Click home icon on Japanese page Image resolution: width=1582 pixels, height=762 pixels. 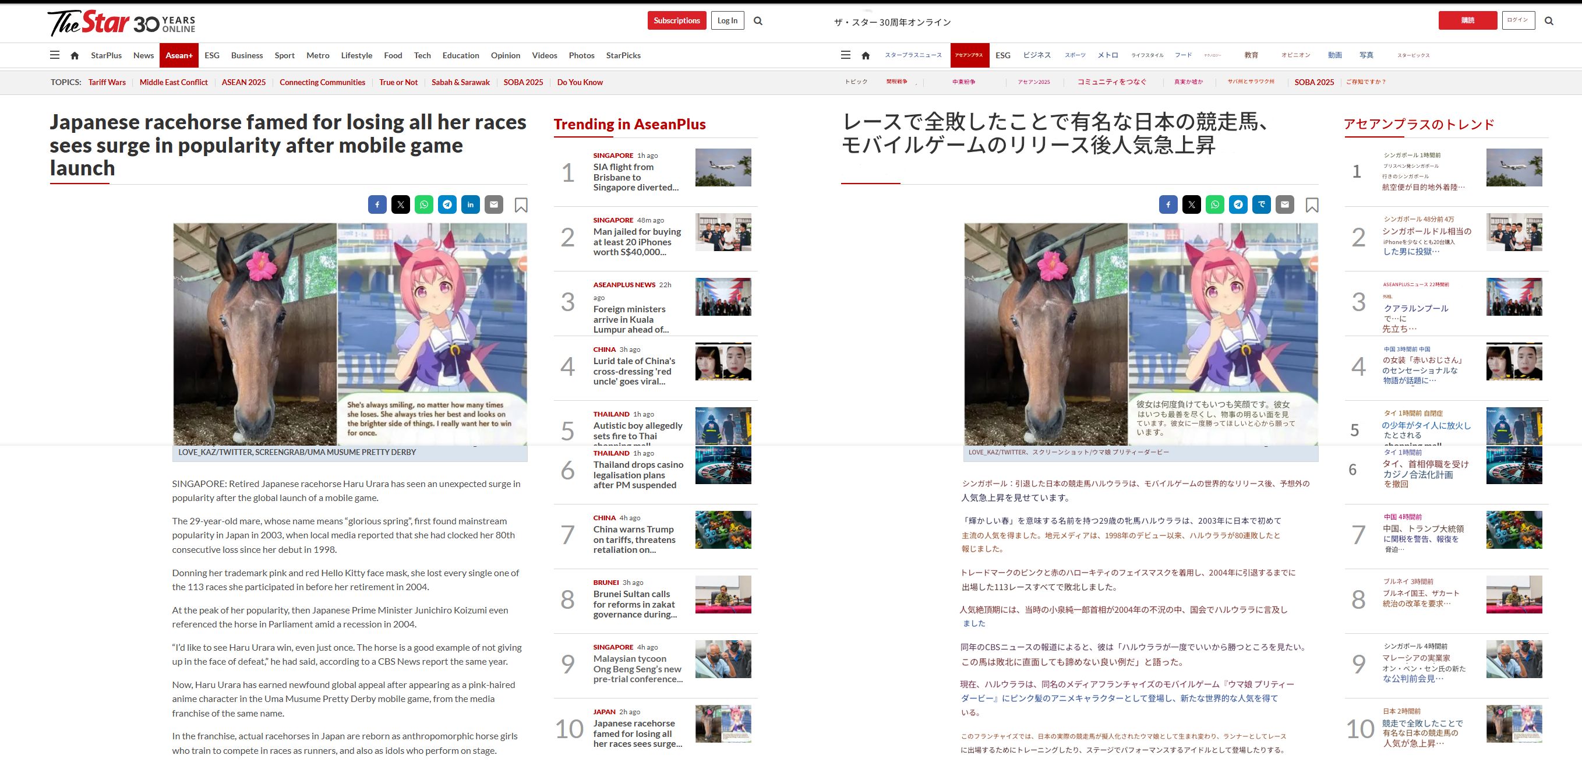866,55
